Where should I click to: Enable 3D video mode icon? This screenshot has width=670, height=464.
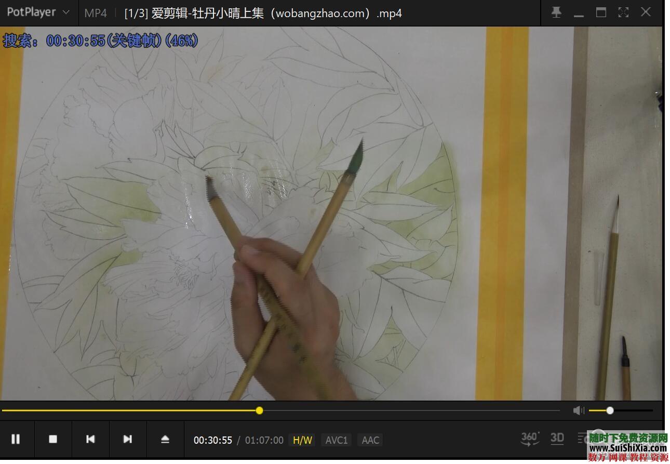(557, 439)
